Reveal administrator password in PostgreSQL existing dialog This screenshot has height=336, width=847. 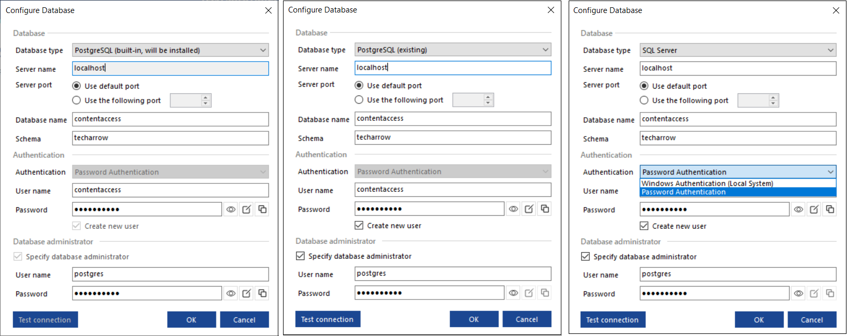pos(513,293)
